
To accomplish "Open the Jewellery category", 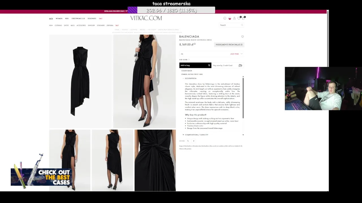I will pyautogui.click(x=91, y=25).
